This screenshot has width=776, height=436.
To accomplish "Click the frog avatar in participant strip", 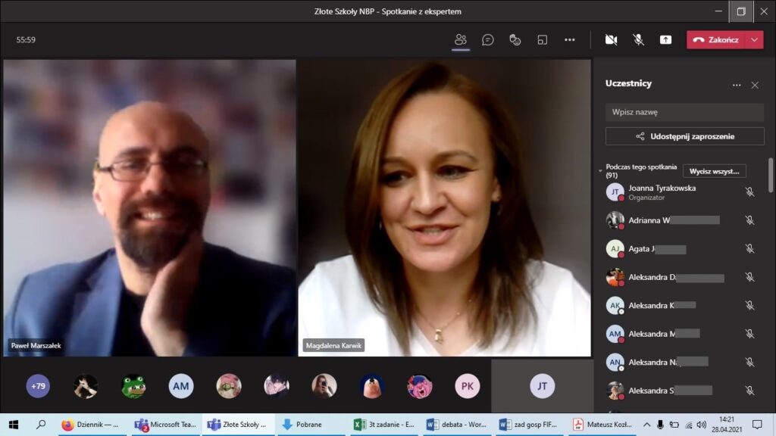I will (x=133, y=386).
